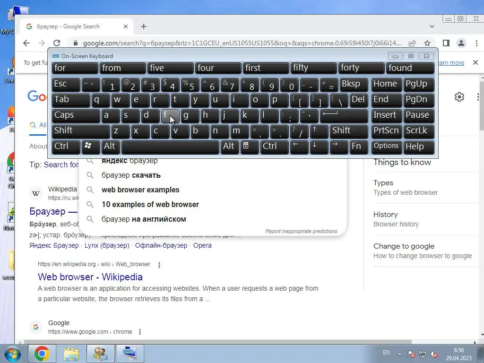Viewport: 484px width, 363px height.
Task: Toggle the left Ctrl key
Action: pos(66,147)
